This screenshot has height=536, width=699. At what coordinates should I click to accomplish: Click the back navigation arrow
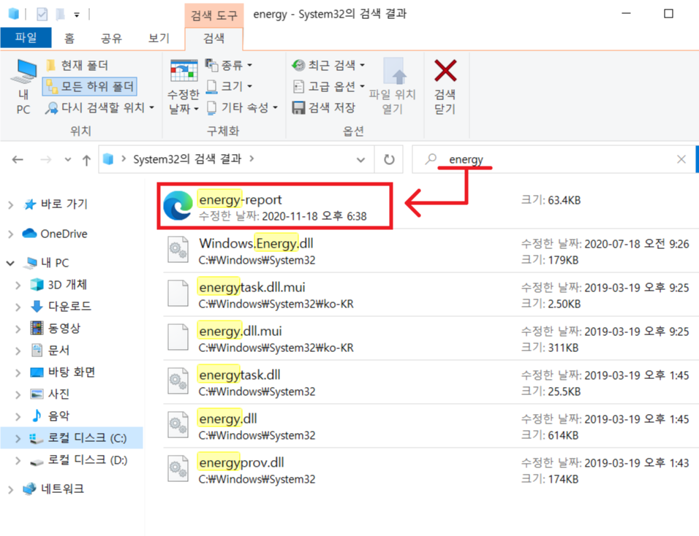point(16,159)
